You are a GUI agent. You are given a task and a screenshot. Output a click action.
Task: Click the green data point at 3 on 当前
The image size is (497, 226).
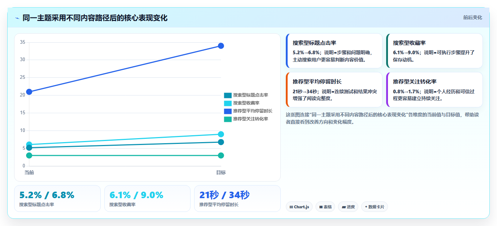pos(29,155)
